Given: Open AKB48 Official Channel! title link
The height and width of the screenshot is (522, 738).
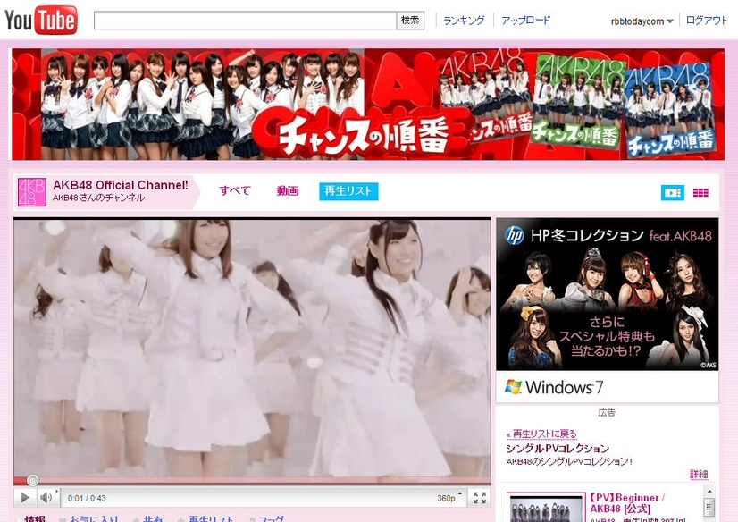Looking at the screenshot, I should [121, 185].
